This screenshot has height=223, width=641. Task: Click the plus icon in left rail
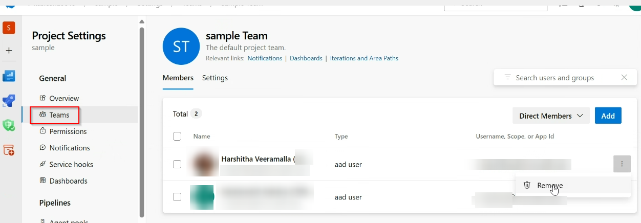click(9, 51)
